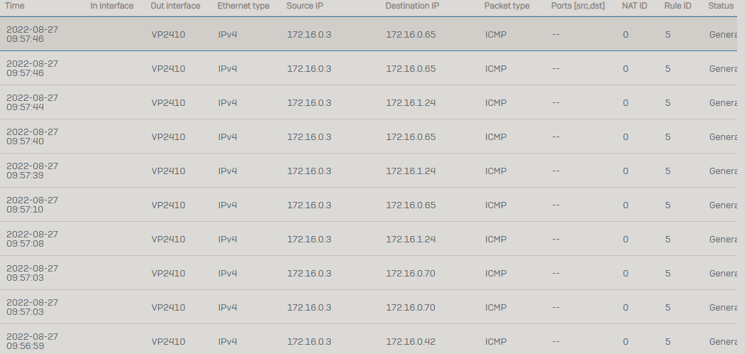Sort by Ethernet type column header
Image resolution: width=745 pixels, height=354 pixels.
click(x=243, y=6)
